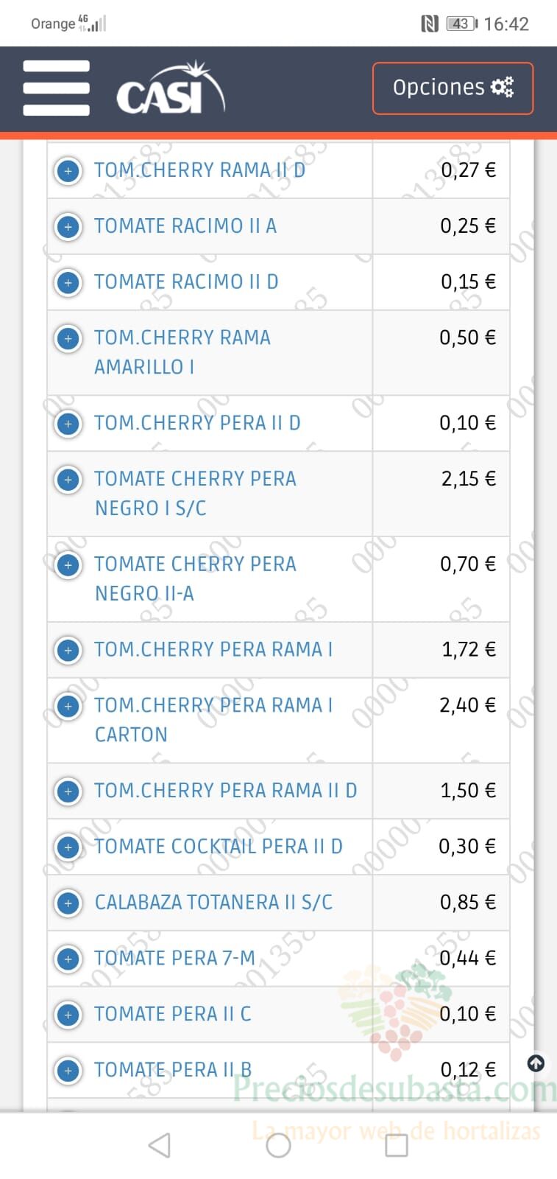
Task: Expand the TOMATE RACIMO II D plus icon
Action: pyautogui.click(x=68, y=283)
